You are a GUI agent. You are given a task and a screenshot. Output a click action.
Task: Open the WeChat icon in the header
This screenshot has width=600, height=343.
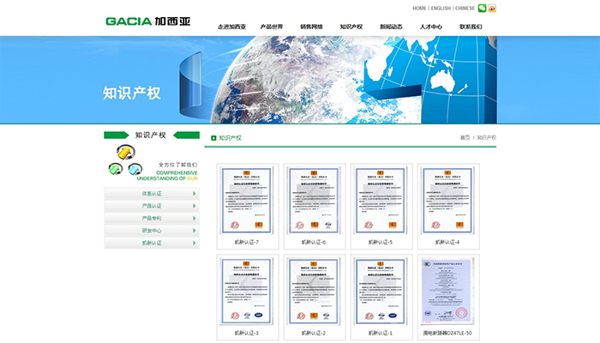(482, 8)
